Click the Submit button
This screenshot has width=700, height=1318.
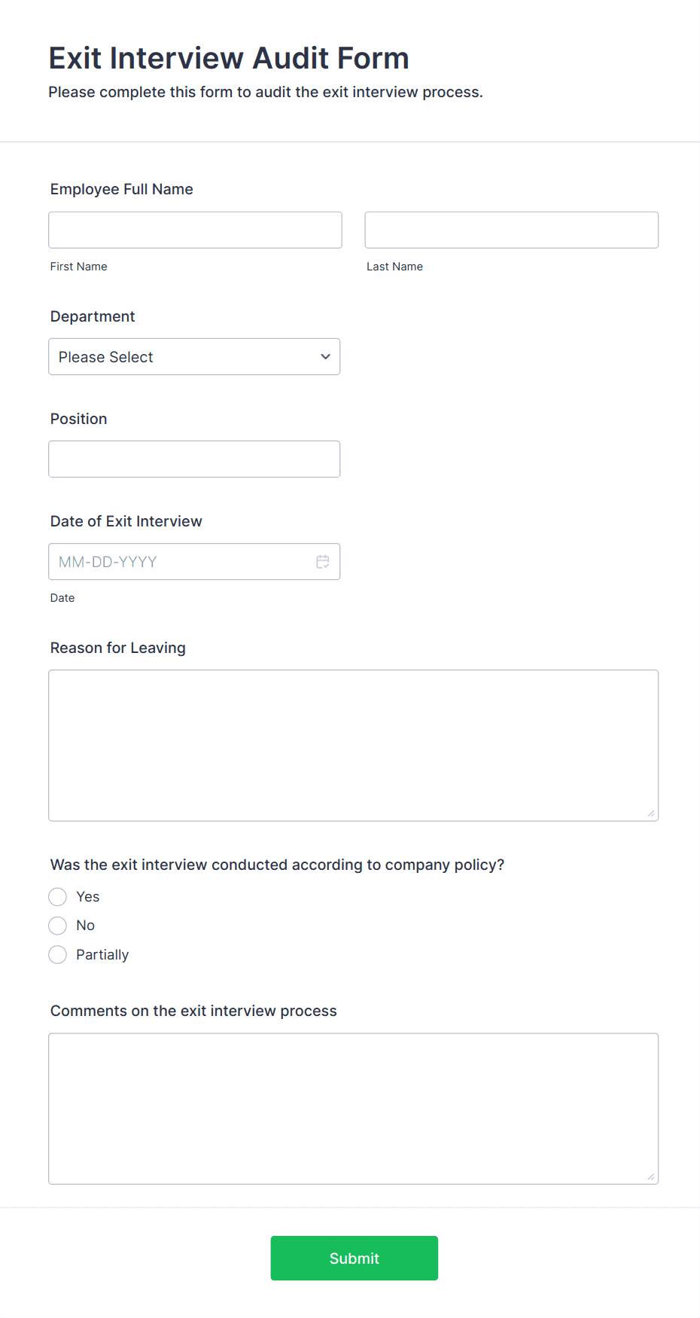[x=354, y=1258]
